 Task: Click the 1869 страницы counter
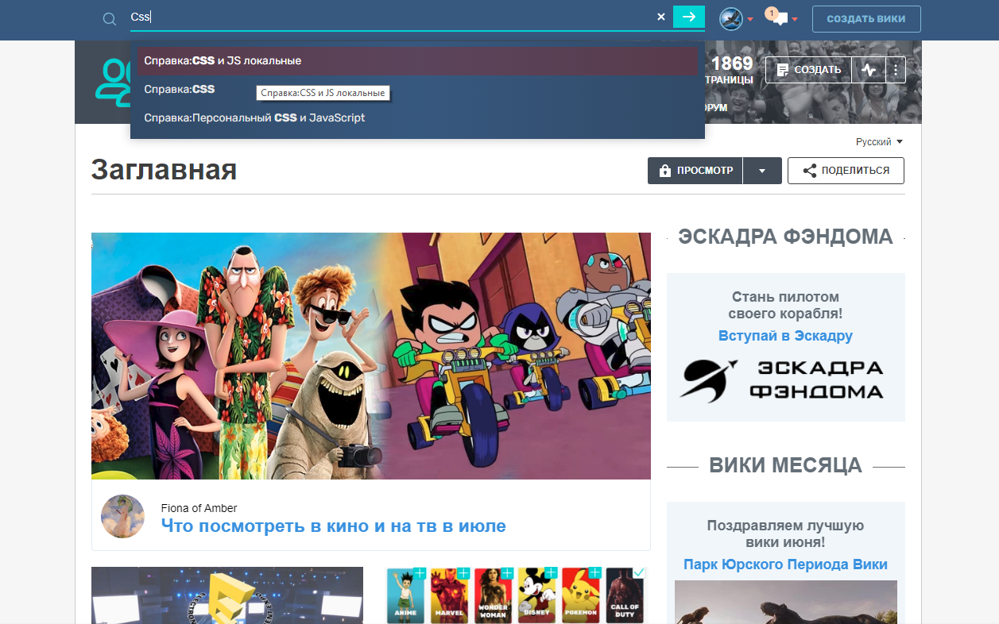[x=731, y=71]
